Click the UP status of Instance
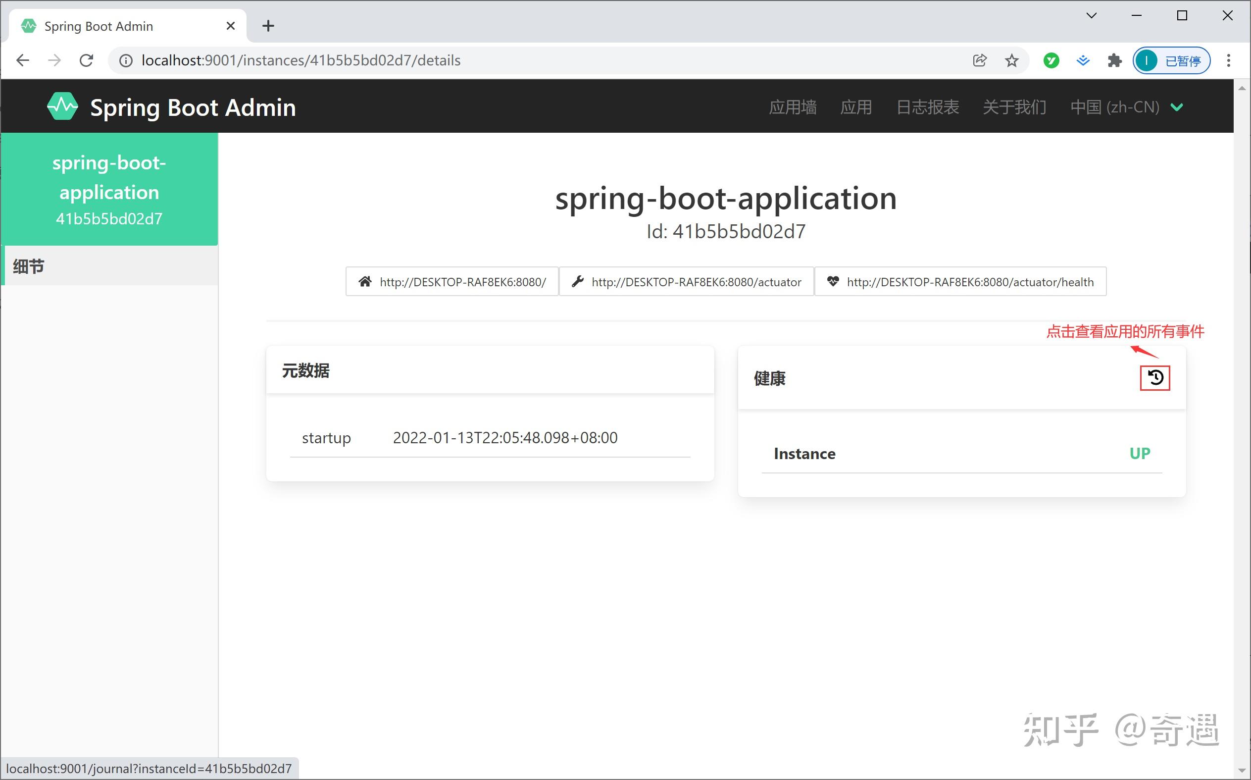 click(1140, 453)
